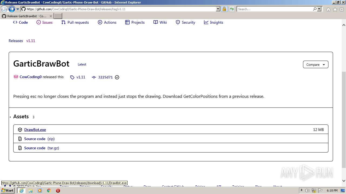Open the Pull requests tab
Screen dimensions: 346x194
(x=75, y=22)
